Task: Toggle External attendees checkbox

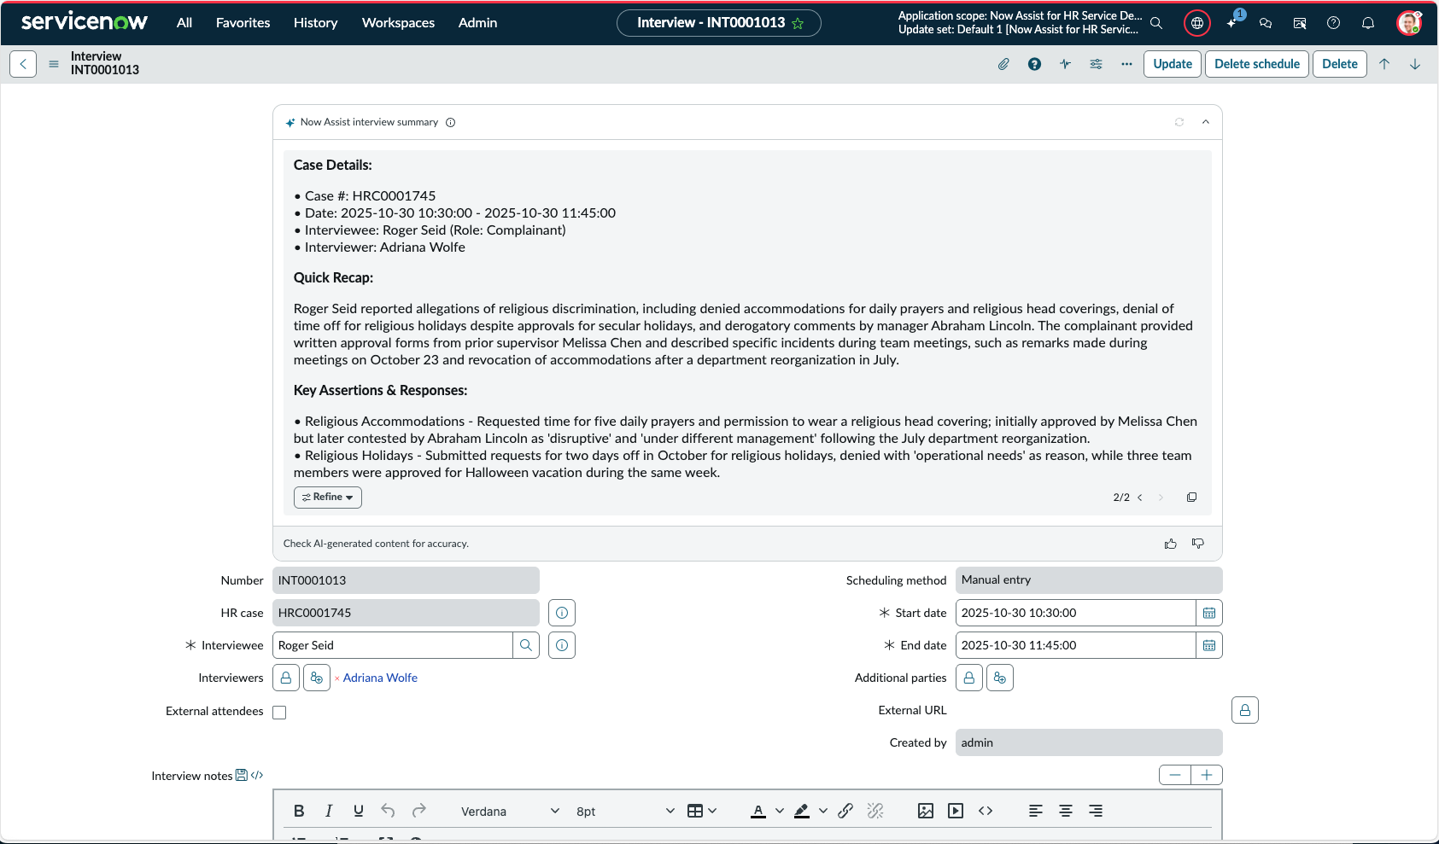Action: pyautogui.click(x=279, y=713)
